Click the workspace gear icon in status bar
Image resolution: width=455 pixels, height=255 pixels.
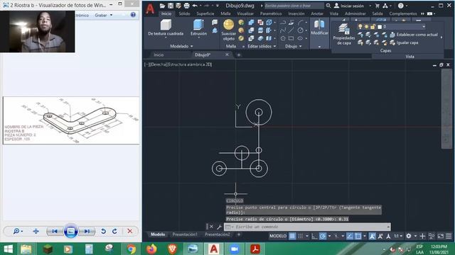click(x=409, y=236)
